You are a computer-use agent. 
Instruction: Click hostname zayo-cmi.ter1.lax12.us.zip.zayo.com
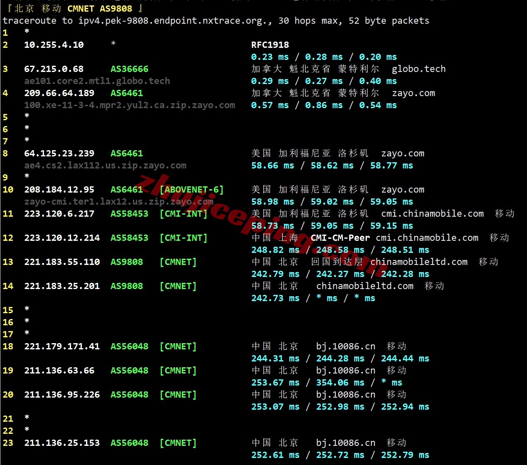click(119, 202)
